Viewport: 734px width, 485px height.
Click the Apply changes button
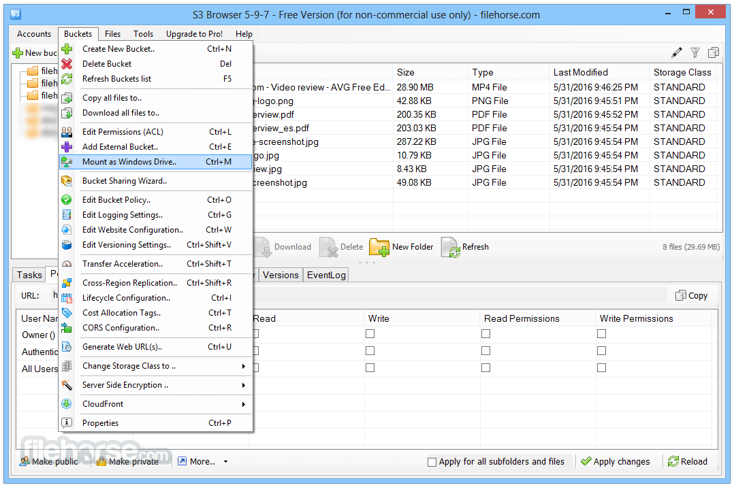point(615,462)
